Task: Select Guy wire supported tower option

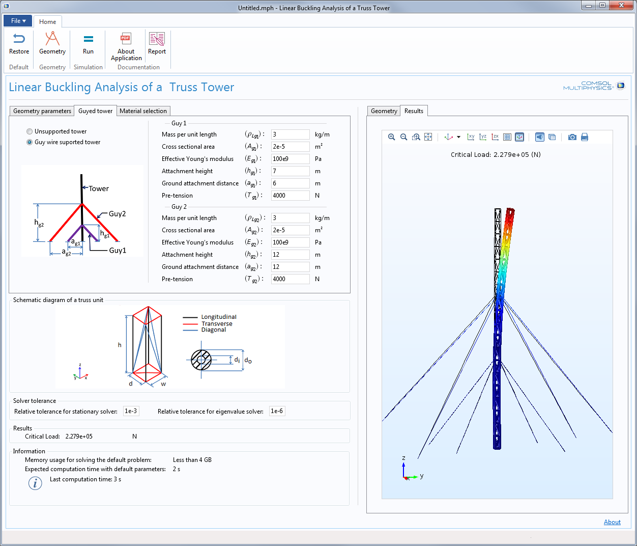Action: pos(30,142)
